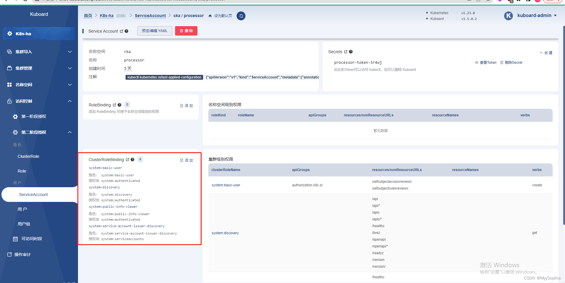Expand the 集群导入 menu chevron
565x283 pixels.
[x=70, y=52]
